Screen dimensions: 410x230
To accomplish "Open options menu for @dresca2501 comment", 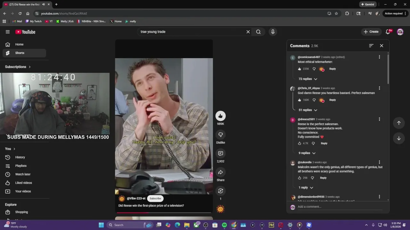I will [379, 119].
